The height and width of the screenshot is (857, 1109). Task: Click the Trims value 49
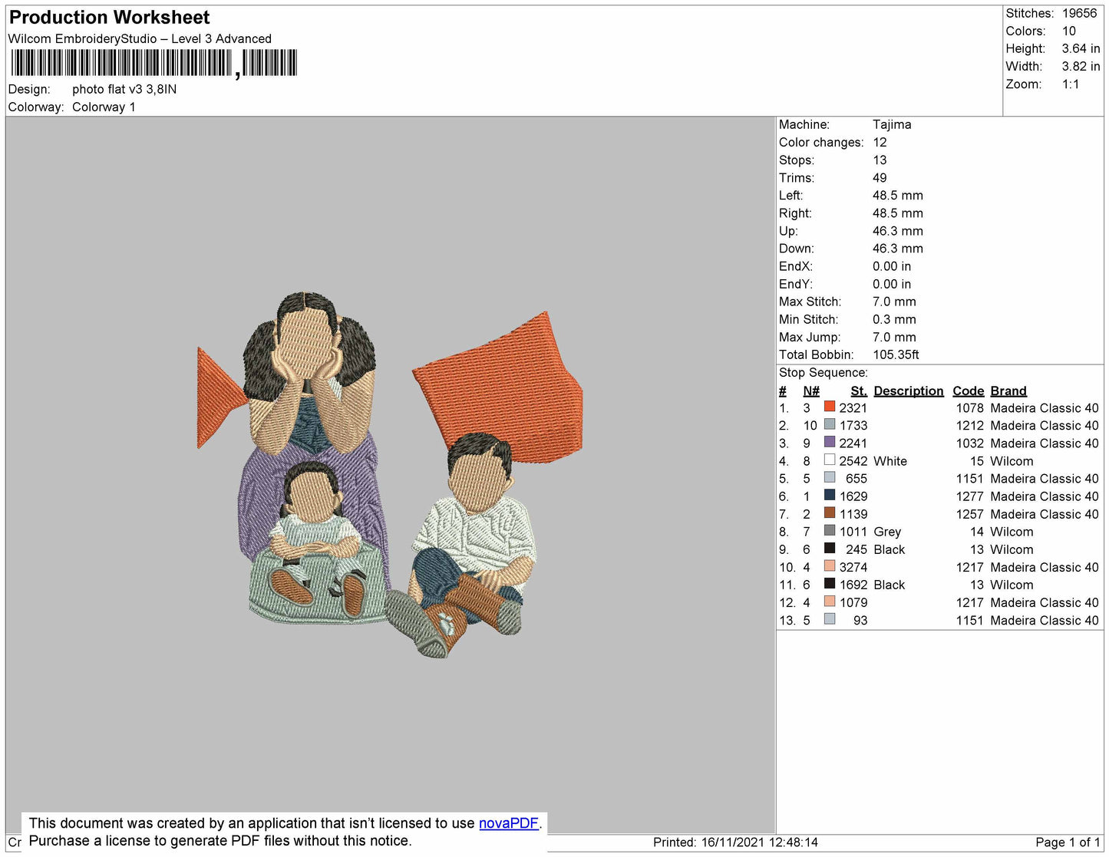pyautogui.click(x=880, y=177)
